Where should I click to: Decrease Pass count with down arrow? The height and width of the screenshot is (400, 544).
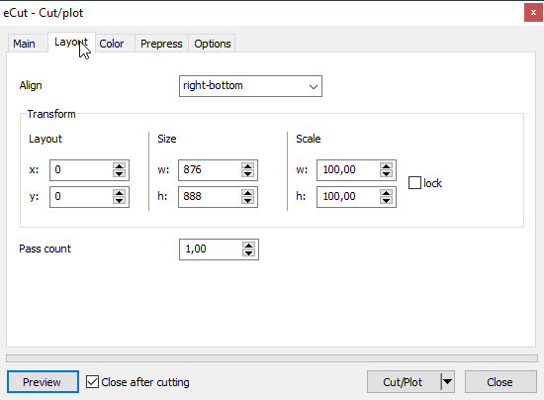(x=248, y=253)
